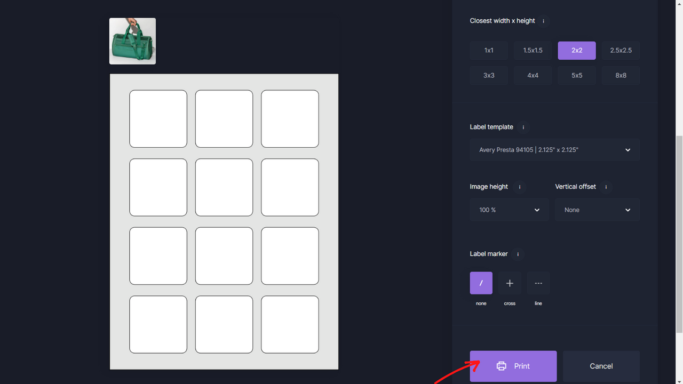Set label marker to line
Screen dimensions: 683x384
(538, 283)
